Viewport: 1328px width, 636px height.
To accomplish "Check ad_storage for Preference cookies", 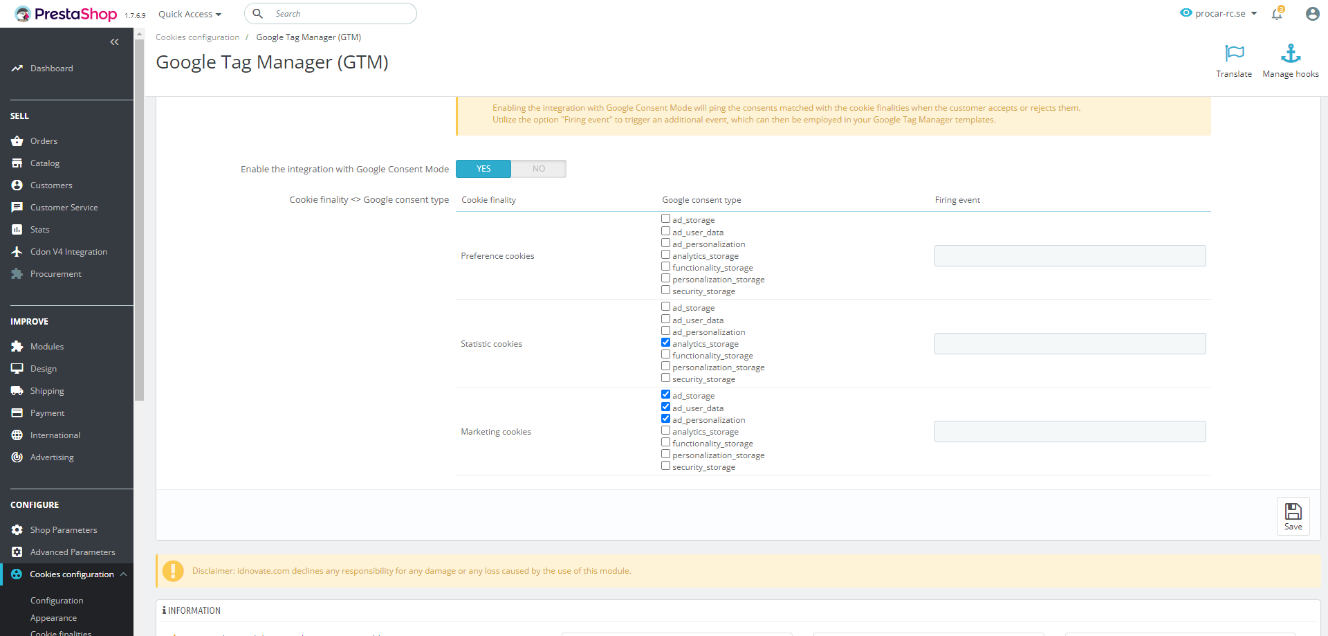I will tap(665, 219).
